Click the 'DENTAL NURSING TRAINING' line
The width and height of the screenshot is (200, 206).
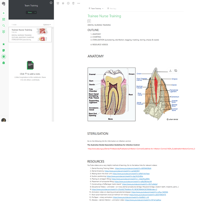point(99,25)
